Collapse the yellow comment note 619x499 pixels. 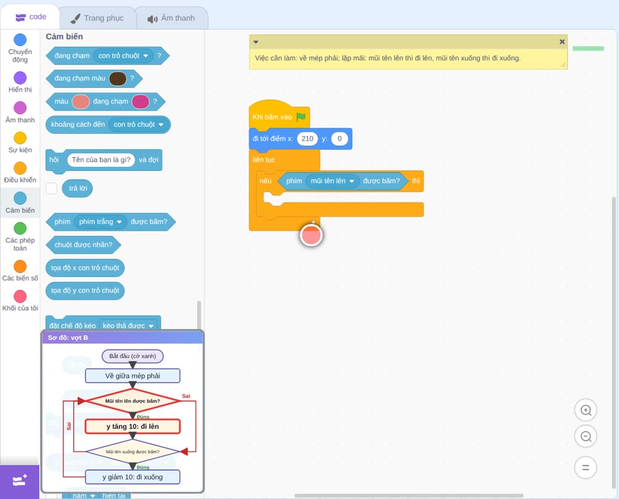(256, 42)
